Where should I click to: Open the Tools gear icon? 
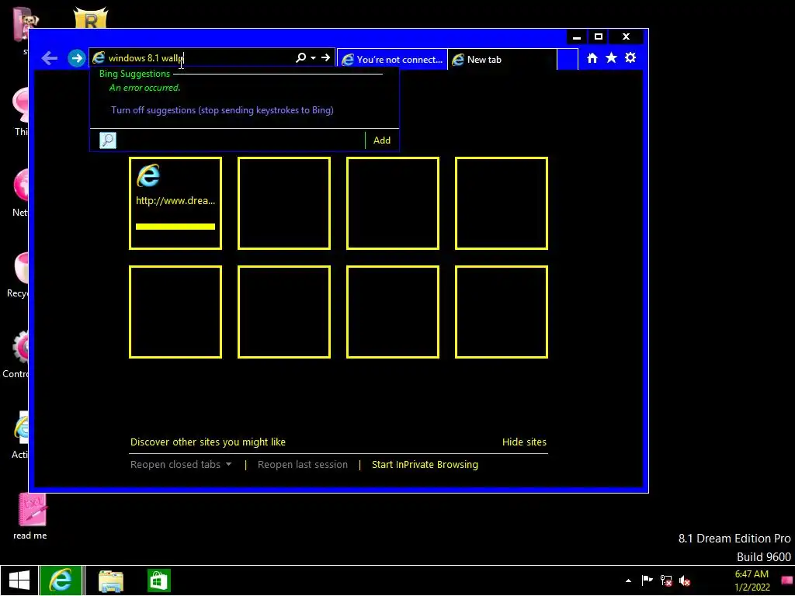[630, 57]
